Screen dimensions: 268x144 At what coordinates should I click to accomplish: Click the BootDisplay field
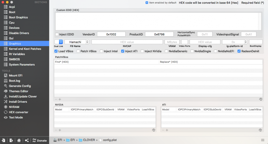[256, 42]
